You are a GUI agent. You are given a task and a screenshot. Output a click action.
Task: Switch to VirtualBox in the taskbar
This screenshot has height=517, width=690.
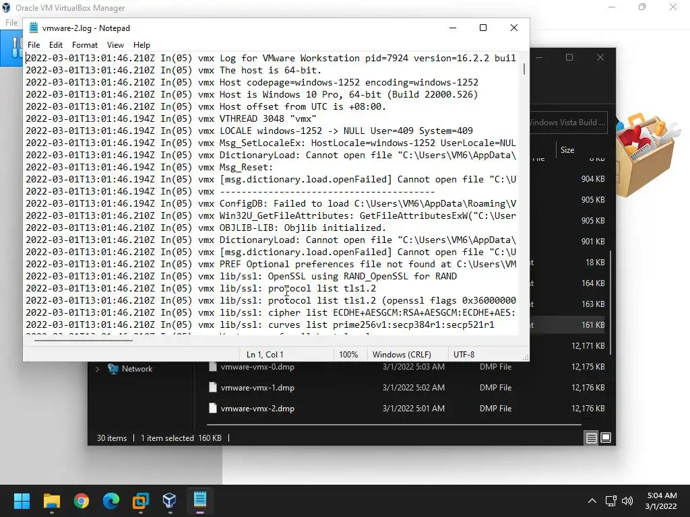(x=169, y=500)
